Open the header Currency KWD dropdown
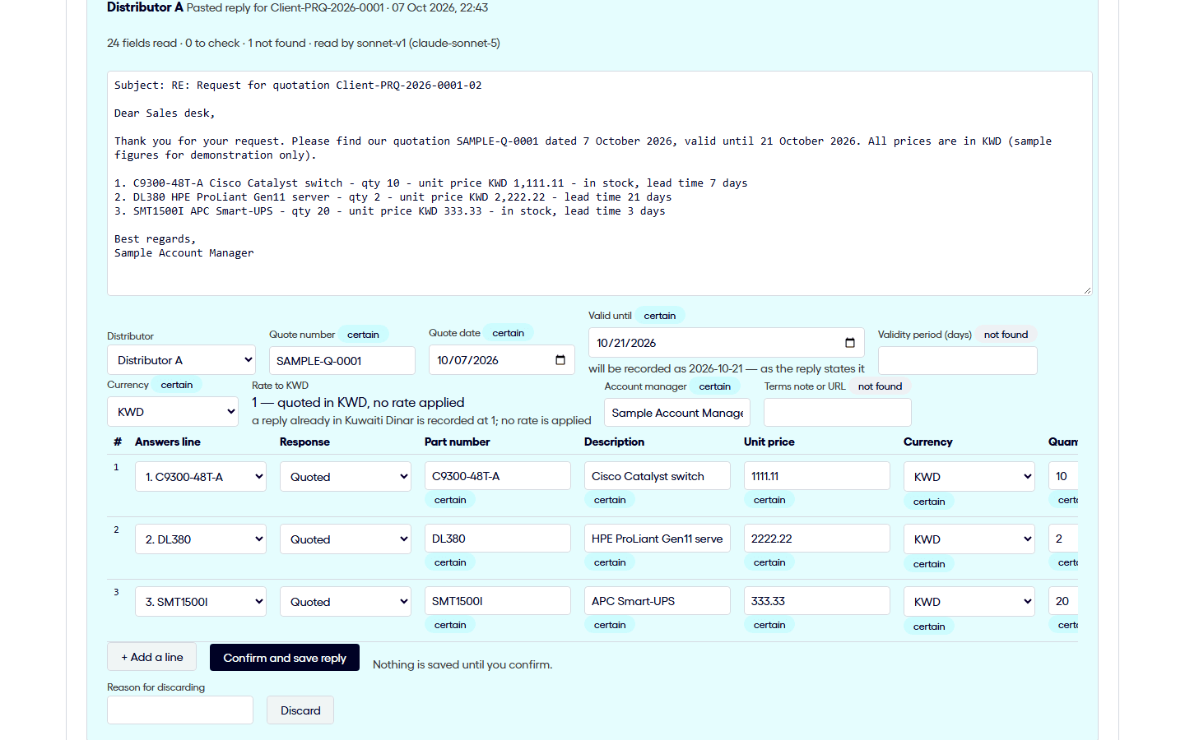The height and width of the screenshot is (740, 1185). point(173,412)
